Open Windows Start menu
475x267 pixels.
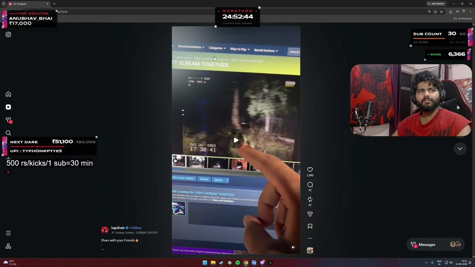coord(205,263)
